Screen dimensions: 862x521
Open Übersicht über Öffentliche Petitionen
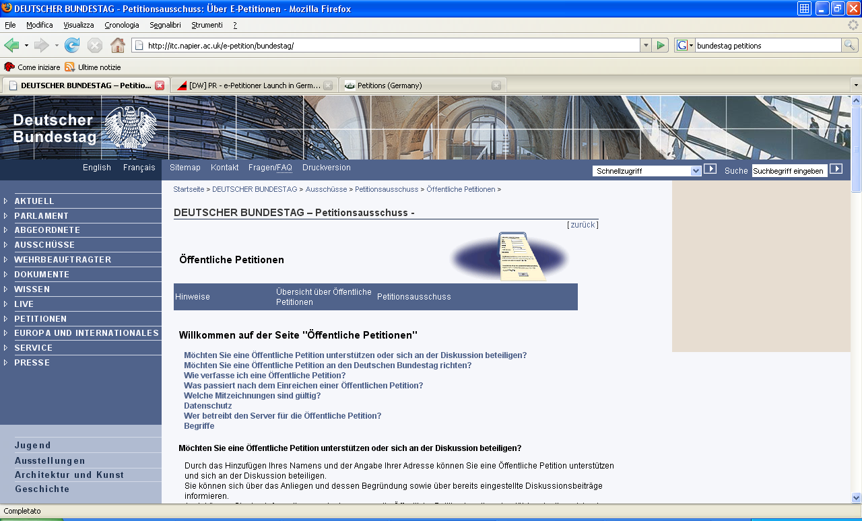click(x=324, y=297)
